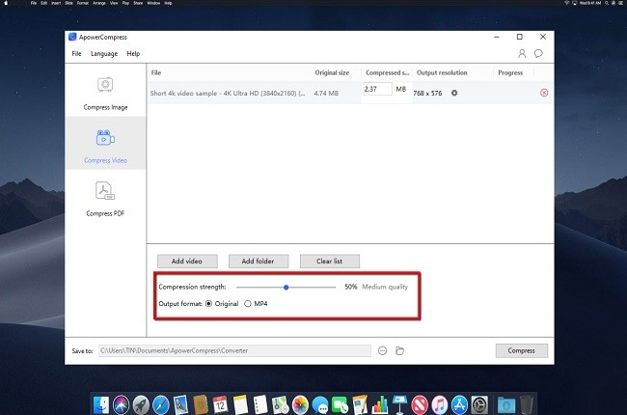
Task: Click the three-dot browse path icon
Action: tap(383, 350)
